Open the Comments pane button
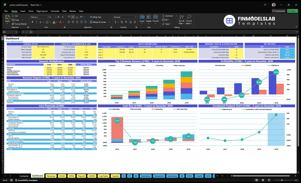The width and height of the screenshot is (301, 183). [279, 11]
